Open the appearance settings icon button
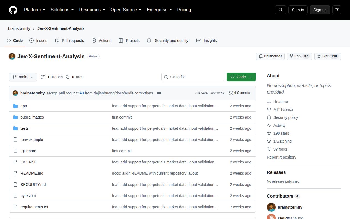 [x=337, y=10]
